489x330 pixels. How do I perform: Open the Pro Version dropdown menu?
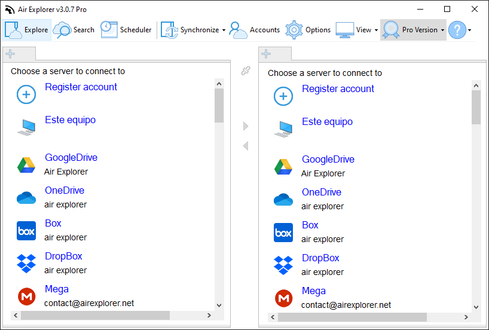tap(413, 30)
